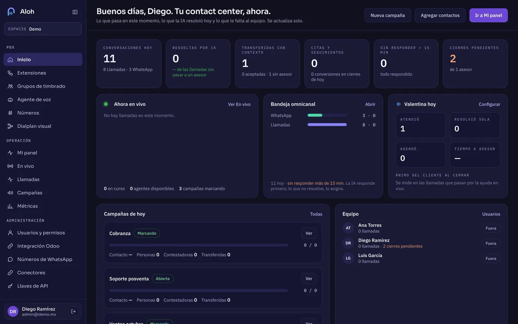Click Ir a Mi panel button
The width and height of the screenshot is (518, 324).
[x=488, y=15]
